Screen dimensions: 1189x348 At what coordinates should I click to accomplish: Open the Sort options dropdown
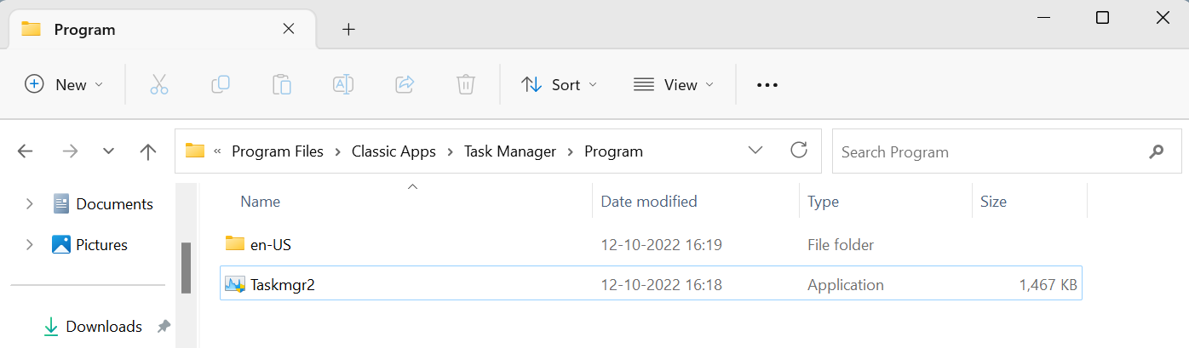(x=559, y=84)
